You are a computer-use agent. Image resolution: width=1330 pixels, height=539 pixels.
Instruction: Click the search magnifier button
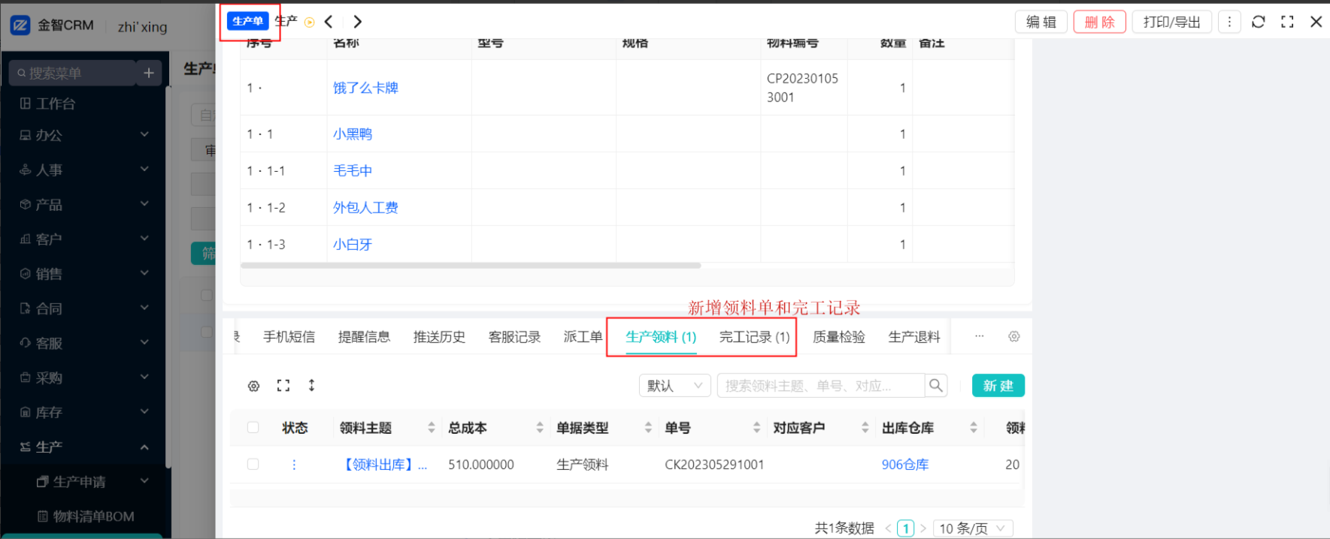tap(936, 385)
